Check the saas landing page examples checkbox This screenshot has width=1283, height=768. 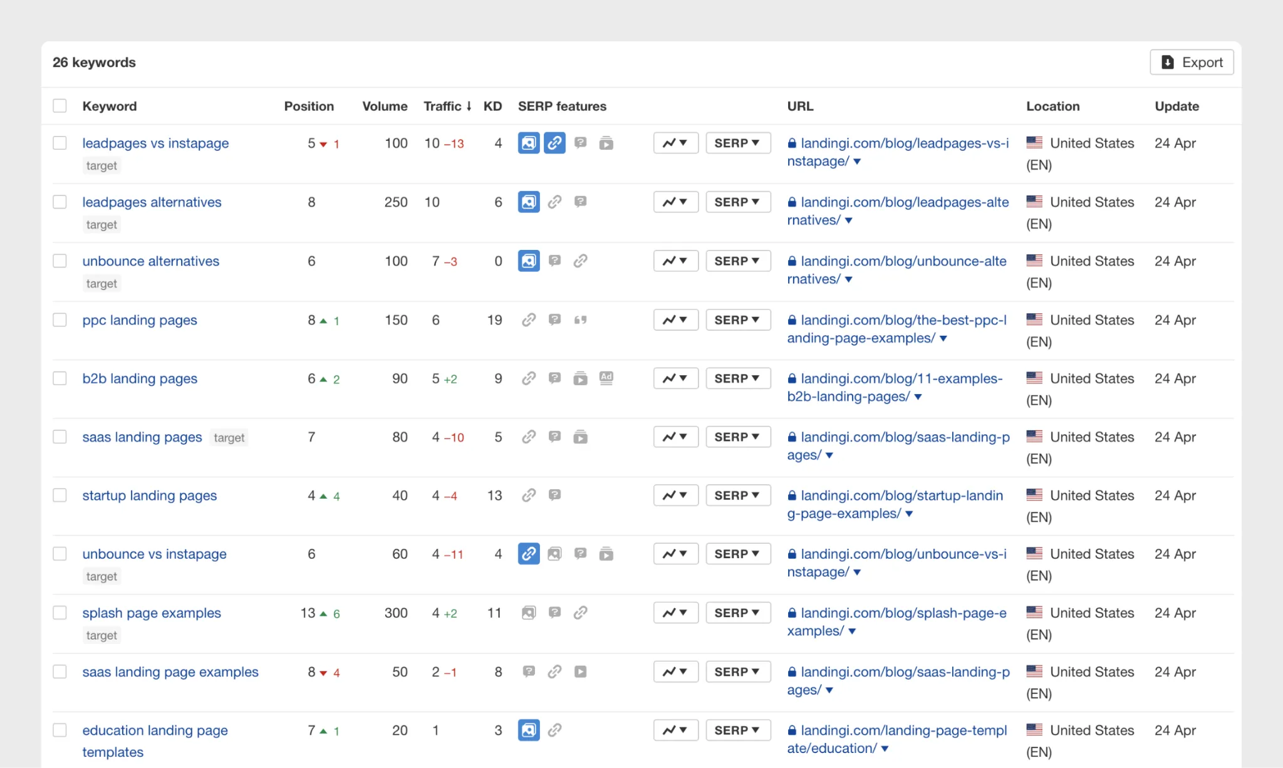(x=60, y=672)
